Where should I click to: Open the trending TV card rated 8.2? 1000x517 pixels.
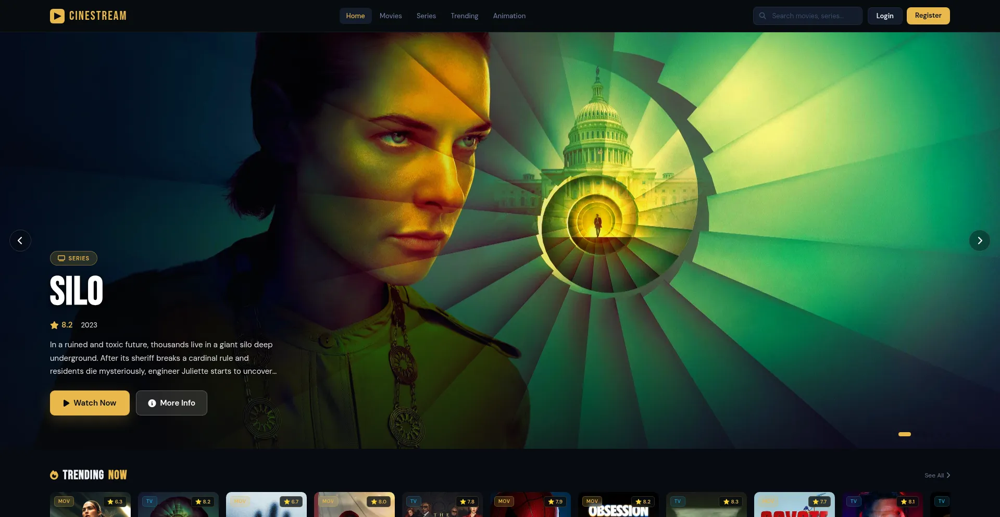[x=178, y=505]
